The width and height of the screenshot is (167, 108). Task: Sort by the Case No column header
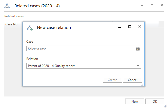[12, 24]
